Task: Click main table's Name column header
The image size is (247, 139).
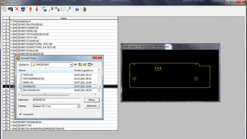Action: click(x=64, y=18)
